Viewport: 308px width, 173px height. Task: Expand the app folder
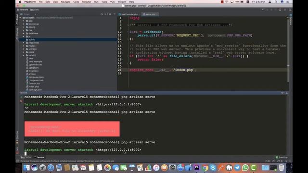coord(24,21)
